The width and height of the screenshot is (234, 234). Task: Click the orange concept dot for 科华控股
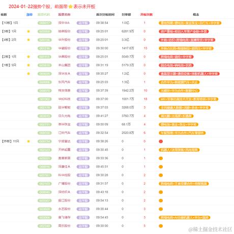[161, 175]
